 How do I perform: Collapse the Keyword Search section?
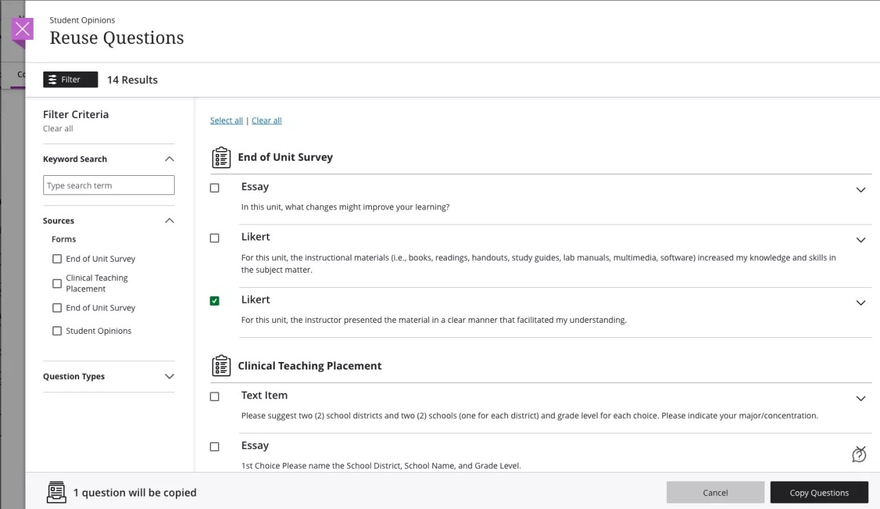coord(169,159)
